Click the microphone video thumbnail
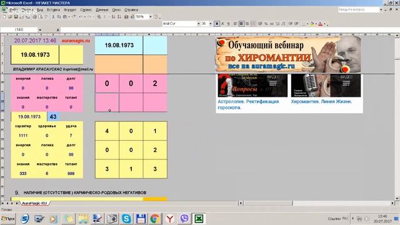Viewport: 400px width, 225px height. coord(326,86)
